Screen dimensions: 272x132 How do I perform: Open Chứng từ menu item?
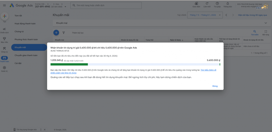19,31
